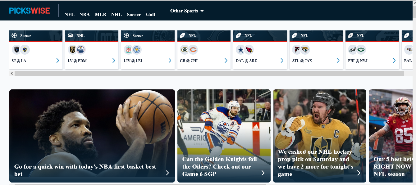The height and width of the screenshot is (185, 416).
Task: Click the Arizona Cardinals logo
Action: (x=249, y=50)
